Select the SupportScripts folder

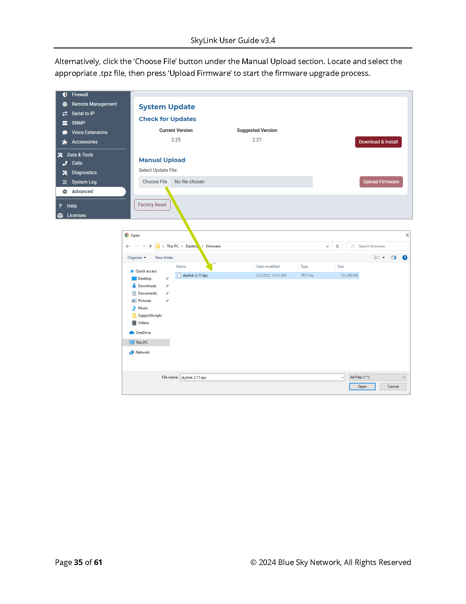coord(150,316)
